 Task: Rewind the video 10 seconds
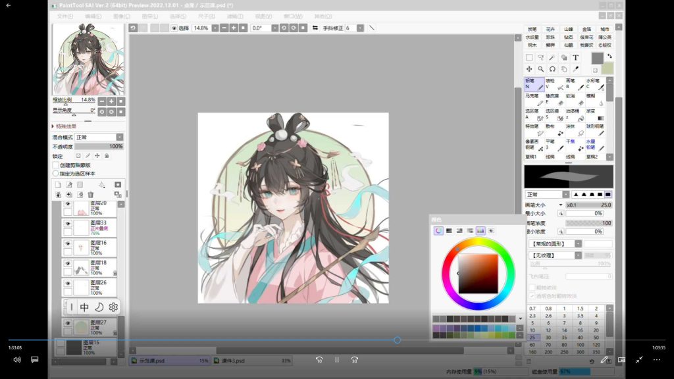(x=319, y=360)
